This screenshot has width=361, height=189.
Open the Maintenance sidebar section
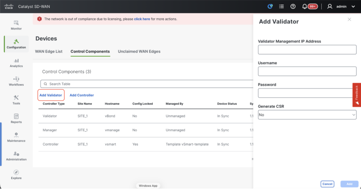[x=16, y=137]
